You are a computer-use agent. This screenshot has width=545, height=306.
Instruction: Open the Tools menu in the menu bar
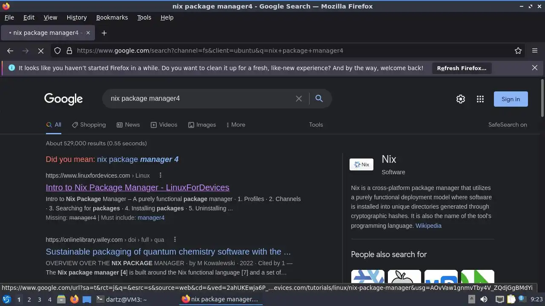point(144,17)
